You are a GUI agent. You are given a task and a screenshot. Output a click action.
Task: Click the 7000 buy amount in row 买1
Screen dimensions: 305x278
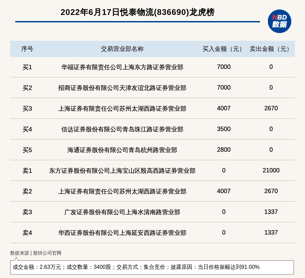pyautogui.click(x=224, y=67)
